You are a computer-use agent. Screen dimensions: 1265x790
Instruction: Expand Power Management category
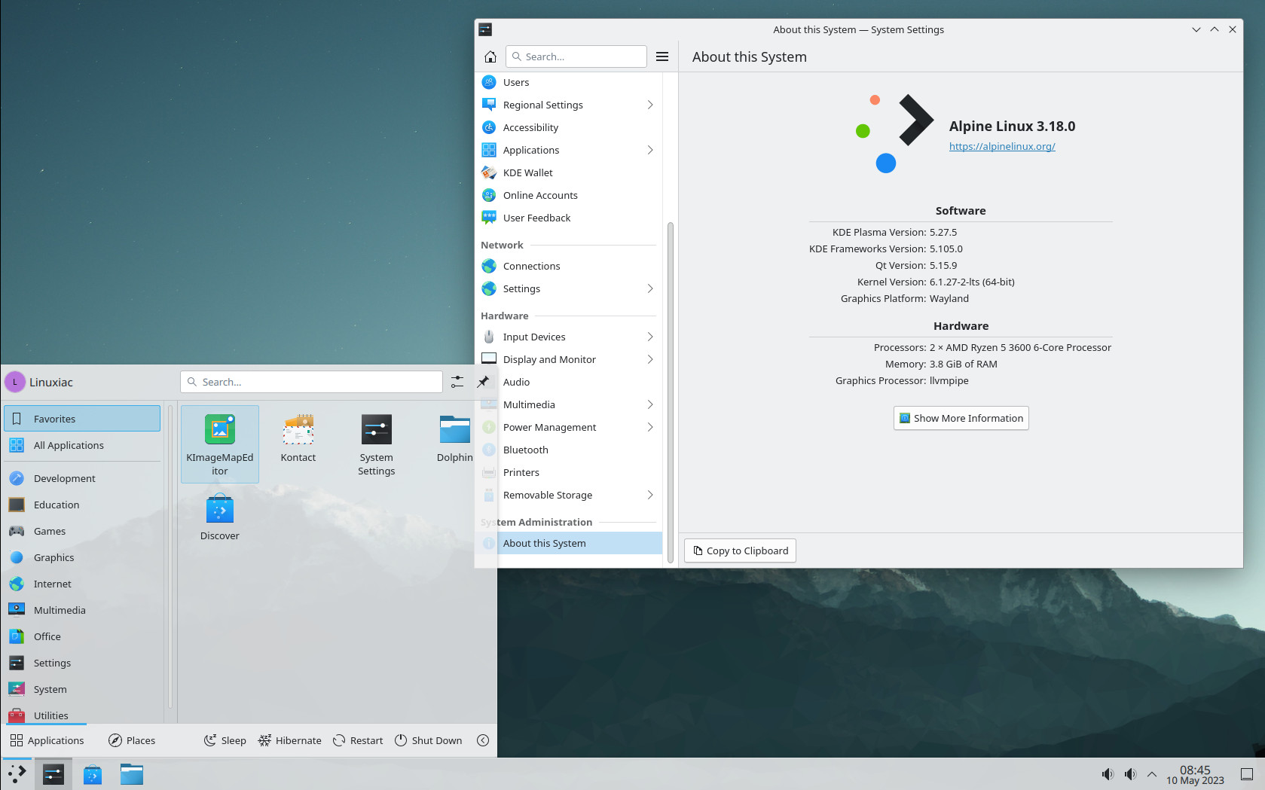point(569,427)
